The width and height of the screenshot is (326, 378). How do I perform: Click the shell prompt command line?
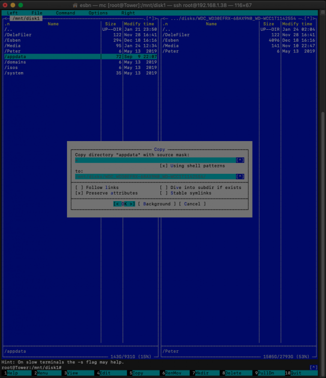(154, 367)
